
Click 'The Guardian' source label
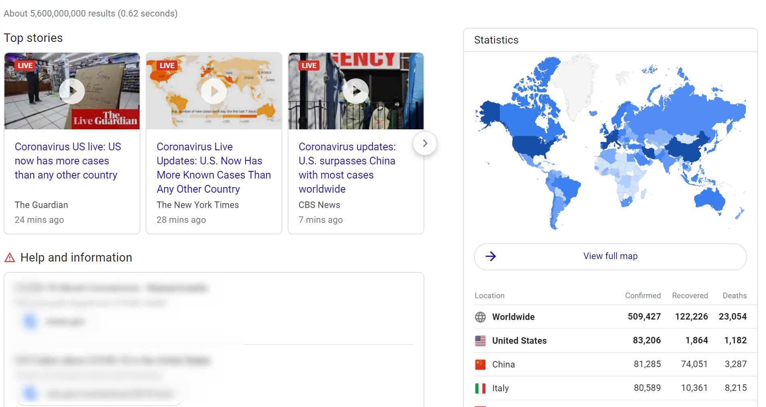click(41, 205)
